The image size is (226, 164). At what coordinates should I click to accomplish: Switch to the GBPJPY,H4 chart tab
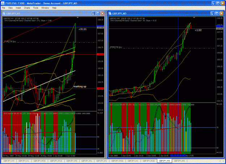pyautogui.click(x=9, y=161)
